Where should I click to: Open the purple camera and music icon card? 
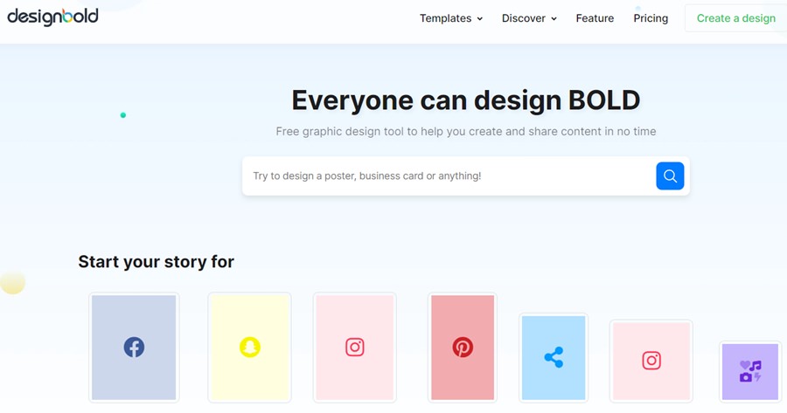[x=749, y=372]
